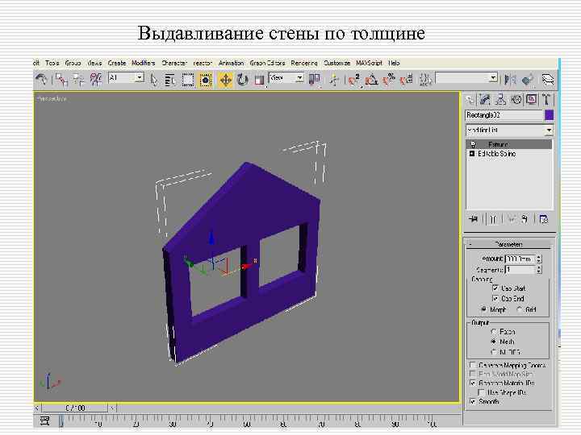The height and width of the screenshot is (435, 581).
Task: Toggle Percent Snap icon
Action: tap(389, 80)
